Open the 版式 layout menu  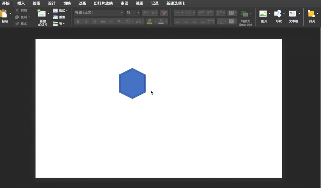(60, 10)
